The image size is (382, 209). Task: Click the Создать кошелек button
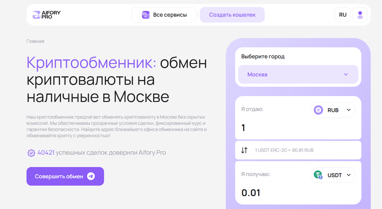pos(232,14)
